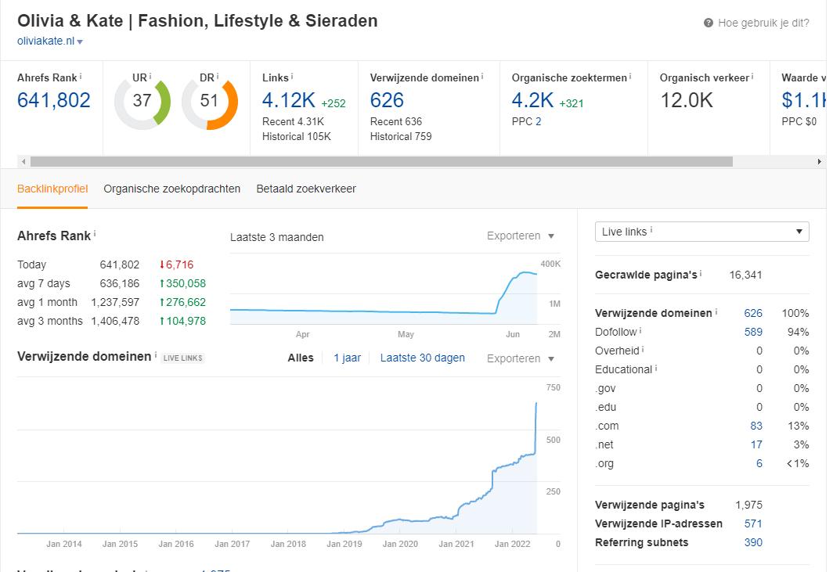Image resolution: width=833 pixels, height=572 pixels.
Task: Click the 6 .org domains count
Action: coord(759,463)
